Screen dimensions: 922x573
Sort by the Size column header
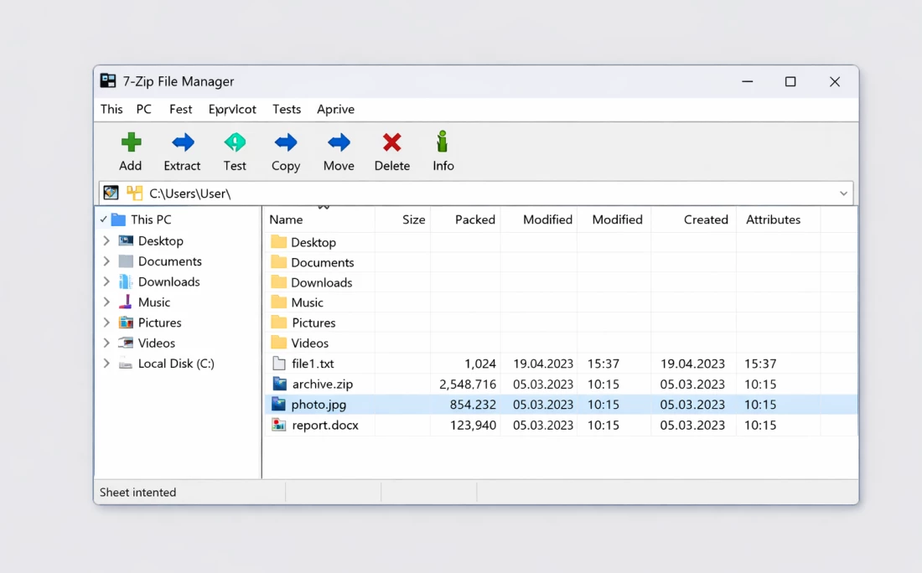[x=413, y=219]
